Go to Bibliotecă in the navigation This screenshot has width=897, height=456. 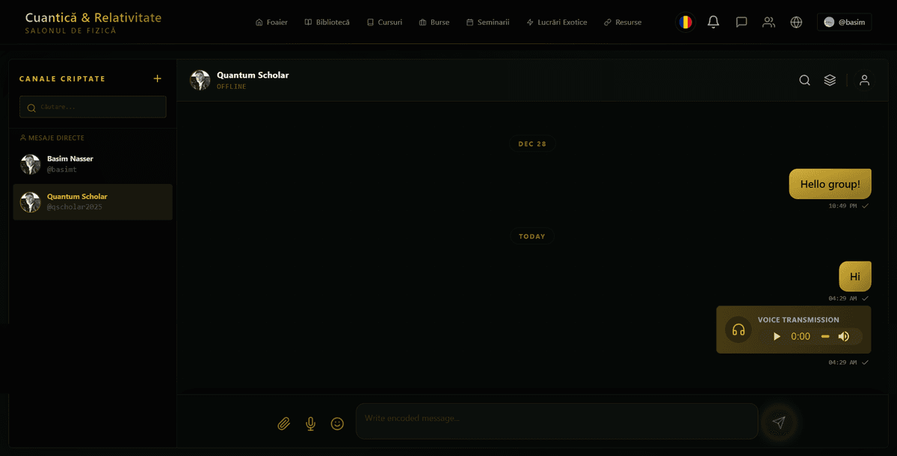pos(327,22)
